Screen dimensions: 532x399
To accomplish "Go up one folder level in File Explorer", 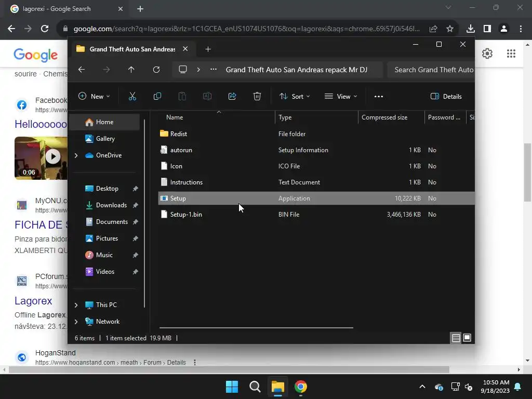I will coord(131,70).
